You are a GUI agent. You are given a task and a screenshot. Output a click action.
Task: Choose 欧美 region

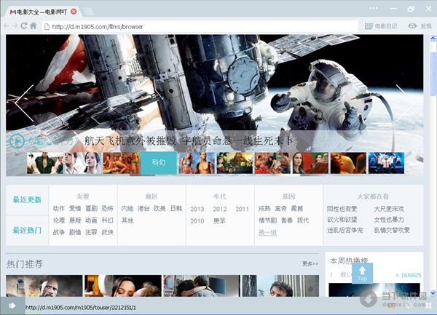point(160,208)
